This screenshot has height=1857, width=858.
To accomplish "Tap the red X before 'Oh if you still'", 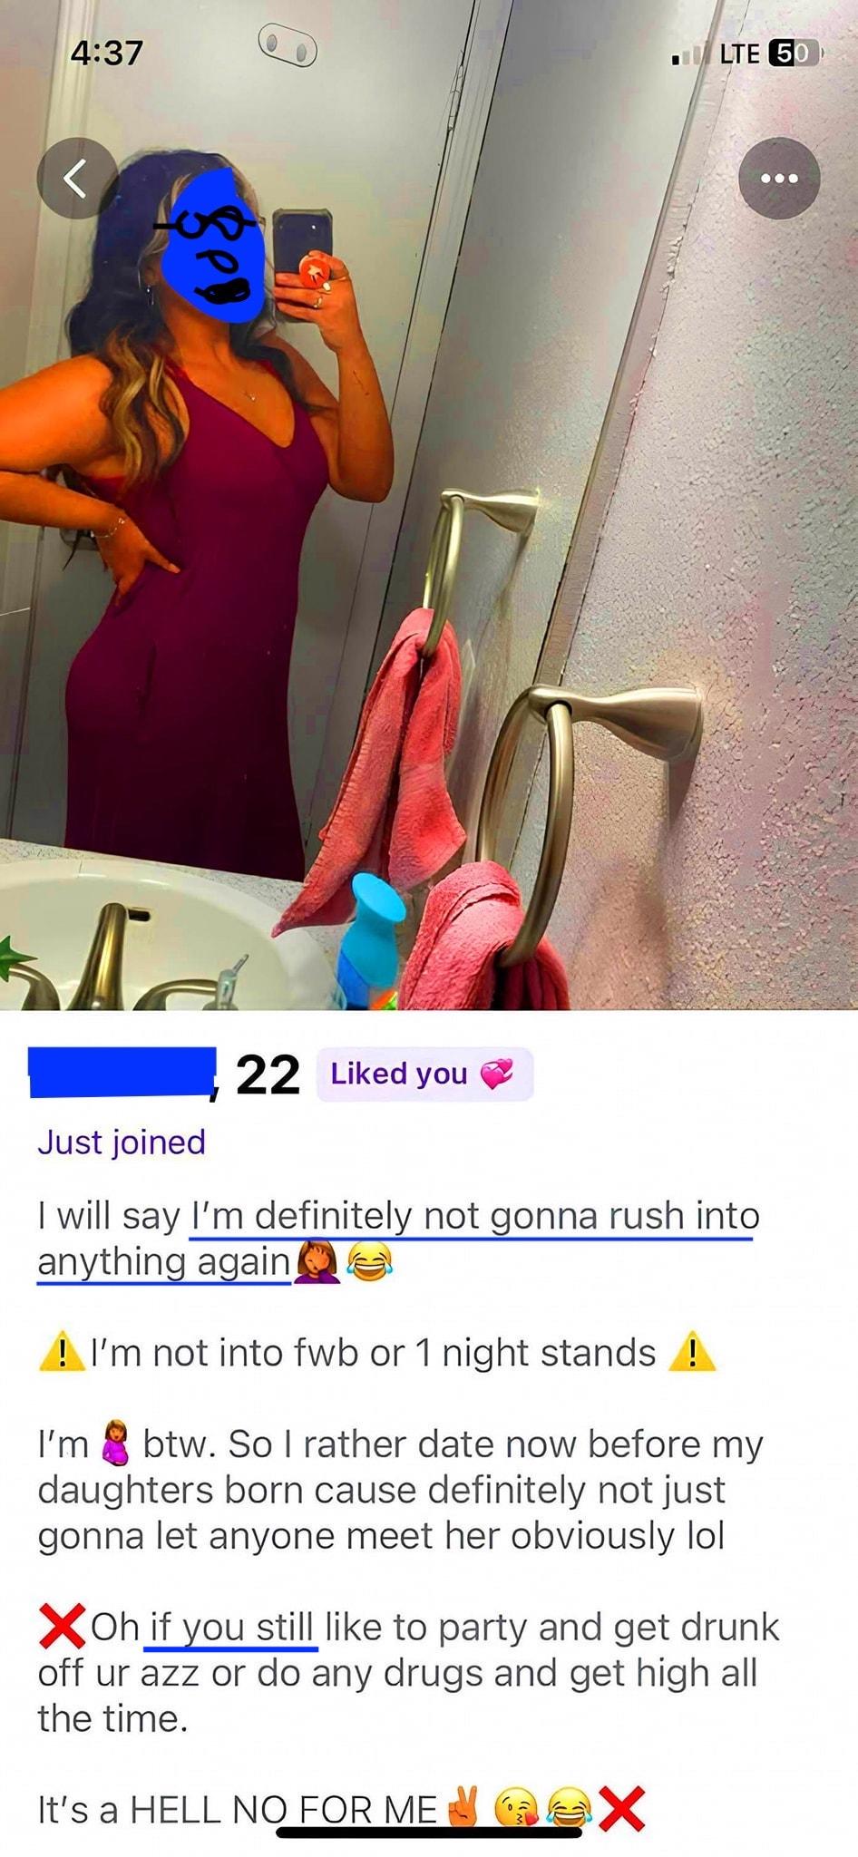I will pyautogui.click(x=62, y=1628).
